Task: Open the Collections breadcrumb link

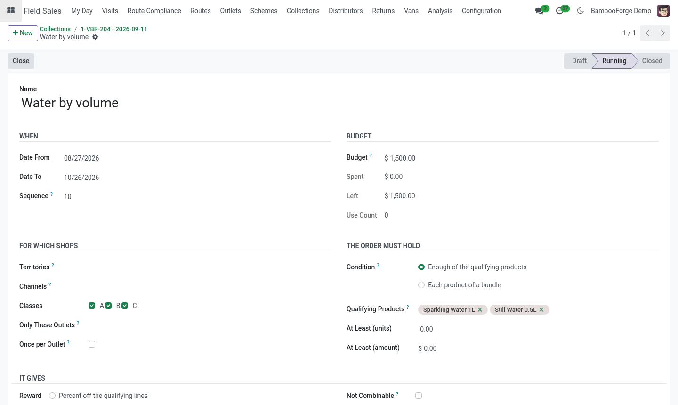Action: pos(55,29)
